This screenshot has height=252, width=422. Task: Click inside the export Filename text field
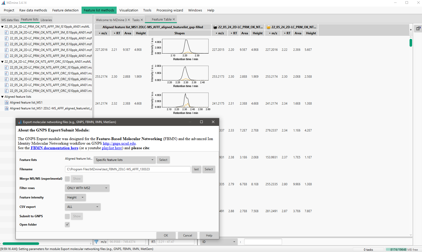127,169
